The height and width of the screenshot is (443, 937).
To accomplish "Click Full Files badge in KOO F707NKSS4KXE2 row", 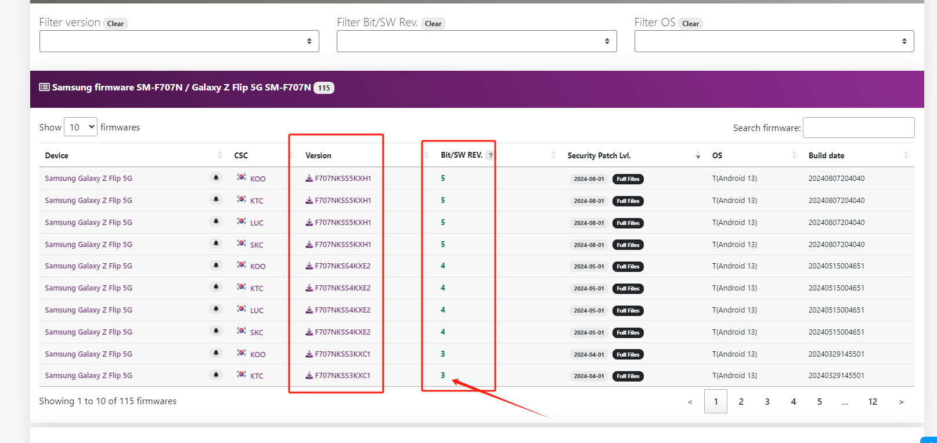I will click(x=628, y=267).
